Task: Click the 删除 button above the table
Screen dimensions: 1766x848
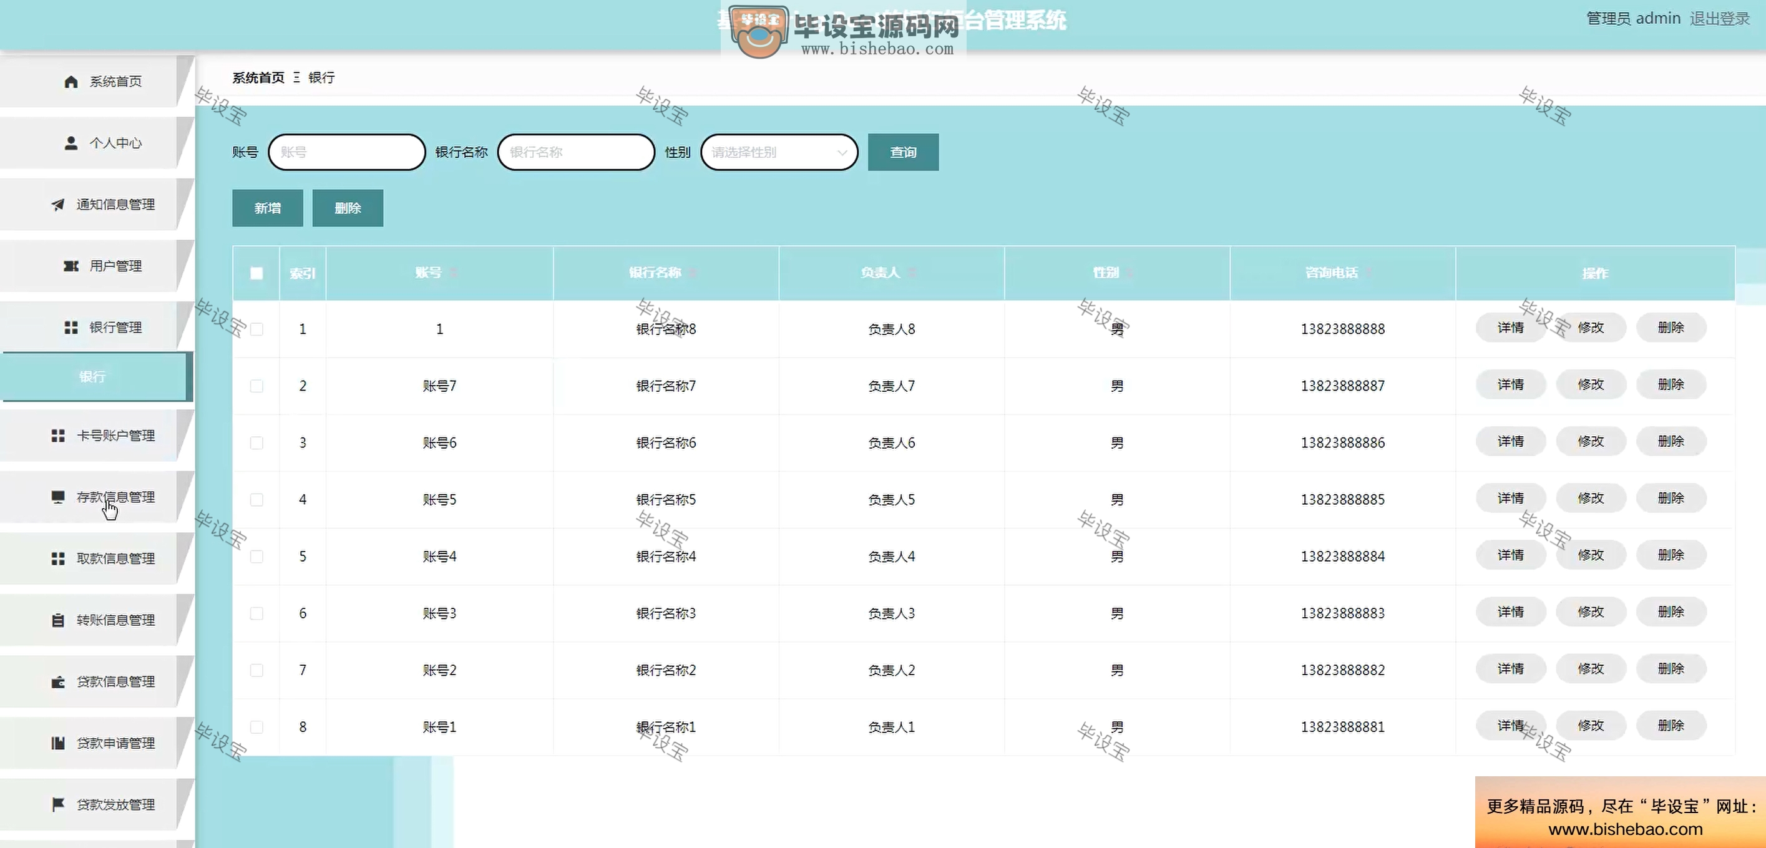Action: tap(348, 208)
